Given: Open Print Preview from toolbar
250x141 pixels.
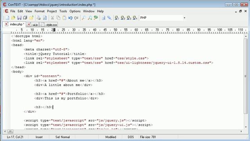Looking at the screenshot, I should 45,18.
